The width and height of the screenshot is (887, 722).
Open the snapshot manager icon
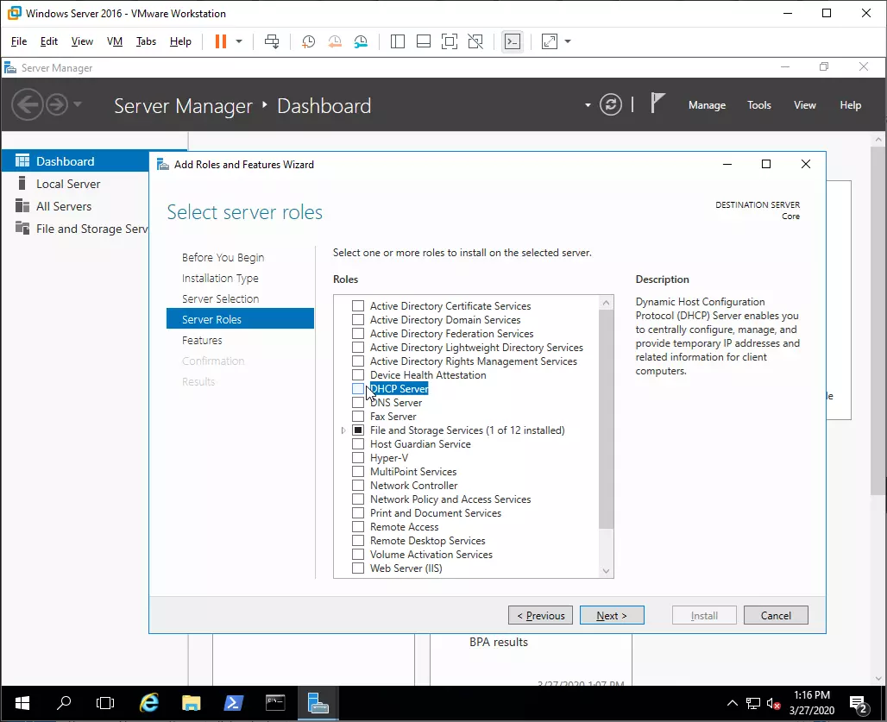click(x=361, y=41)
